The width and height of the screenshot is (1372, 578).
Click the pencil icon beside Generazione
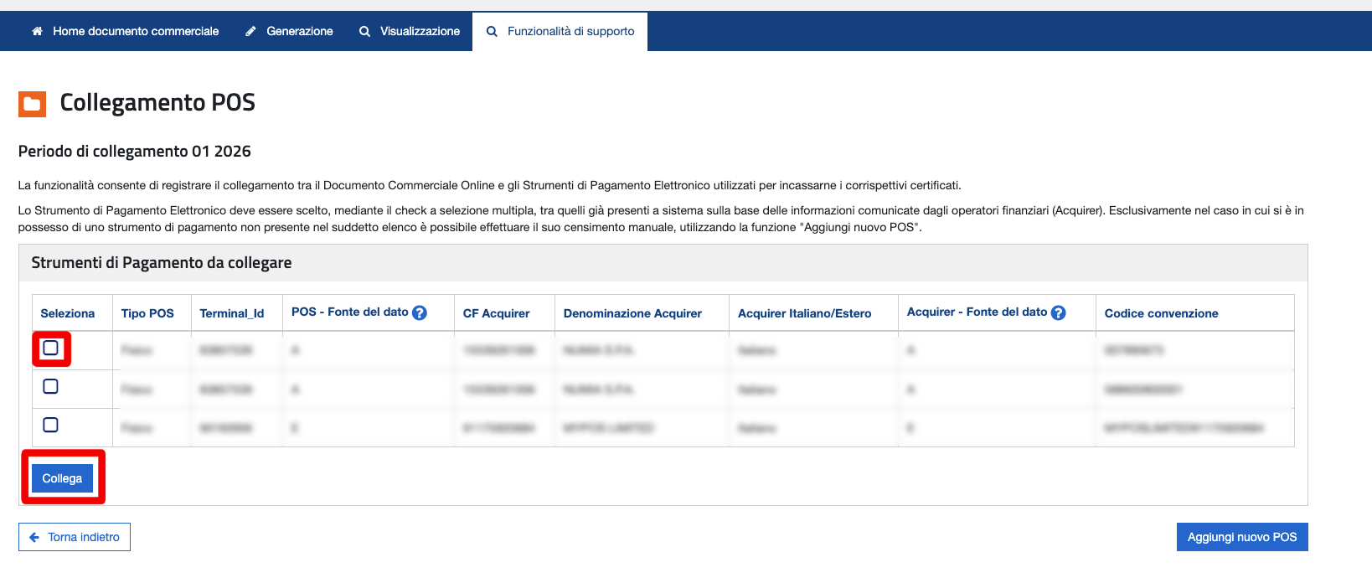coord(250,31)
